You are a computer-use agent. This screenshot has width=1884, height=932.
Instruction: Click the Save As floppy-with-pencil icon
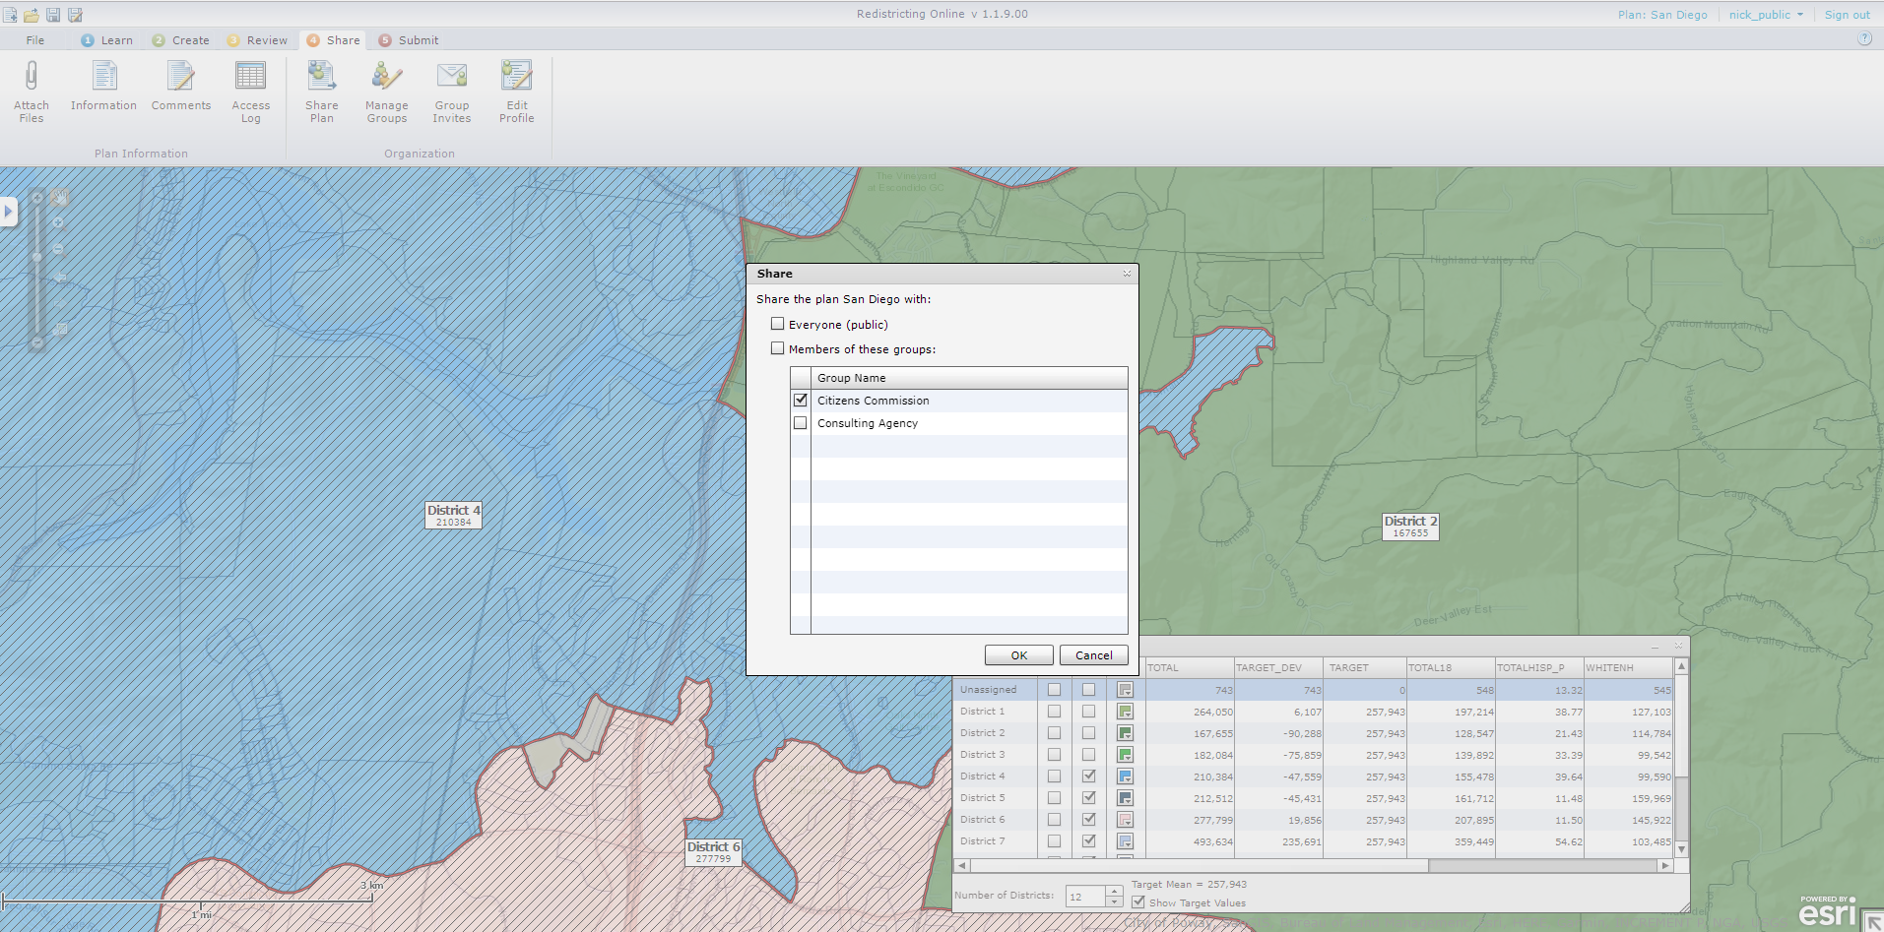(75, 15)
